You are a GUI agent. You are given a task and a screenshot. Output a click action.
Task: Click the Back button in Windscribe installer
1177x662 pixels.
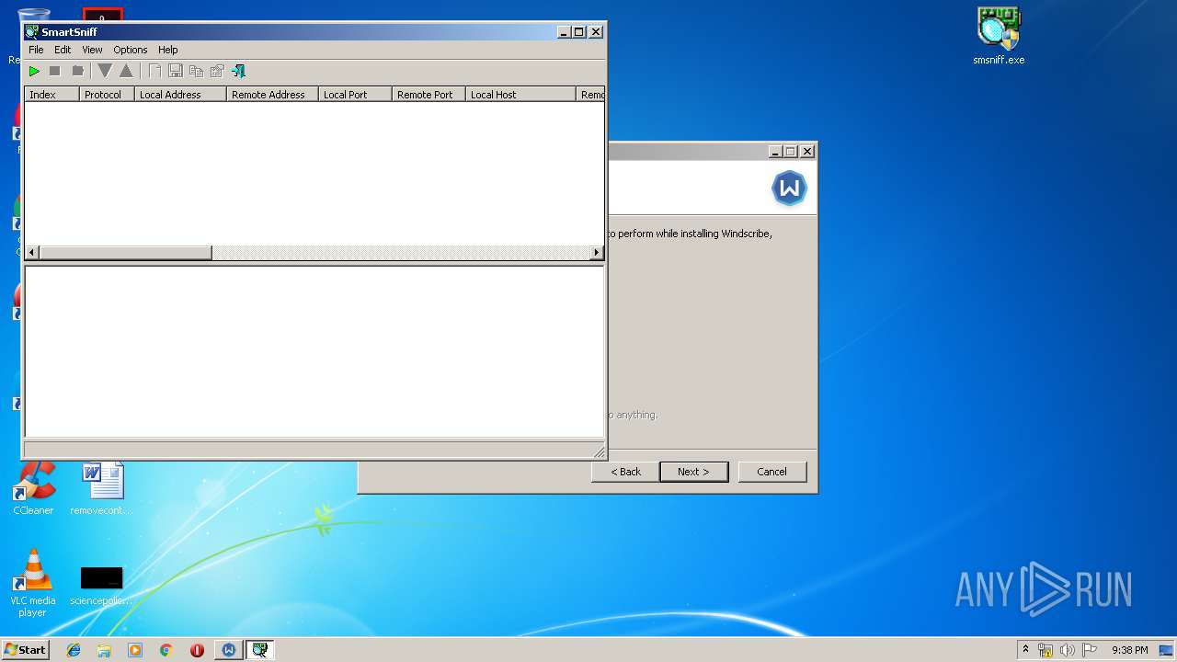(625, 472)
